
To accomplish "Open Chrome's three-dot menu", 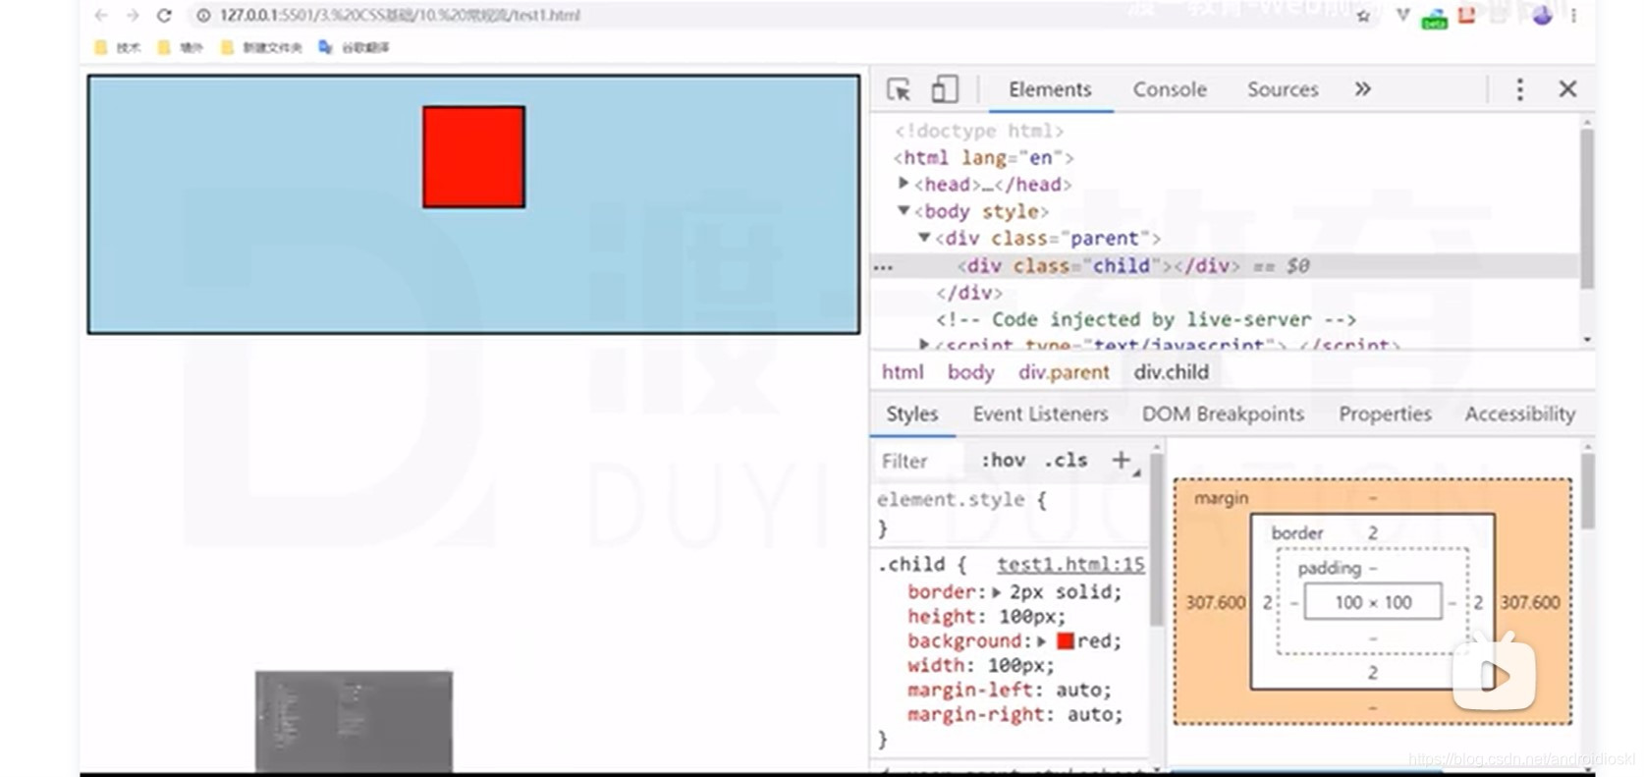I will click(x=1573, y=16).
